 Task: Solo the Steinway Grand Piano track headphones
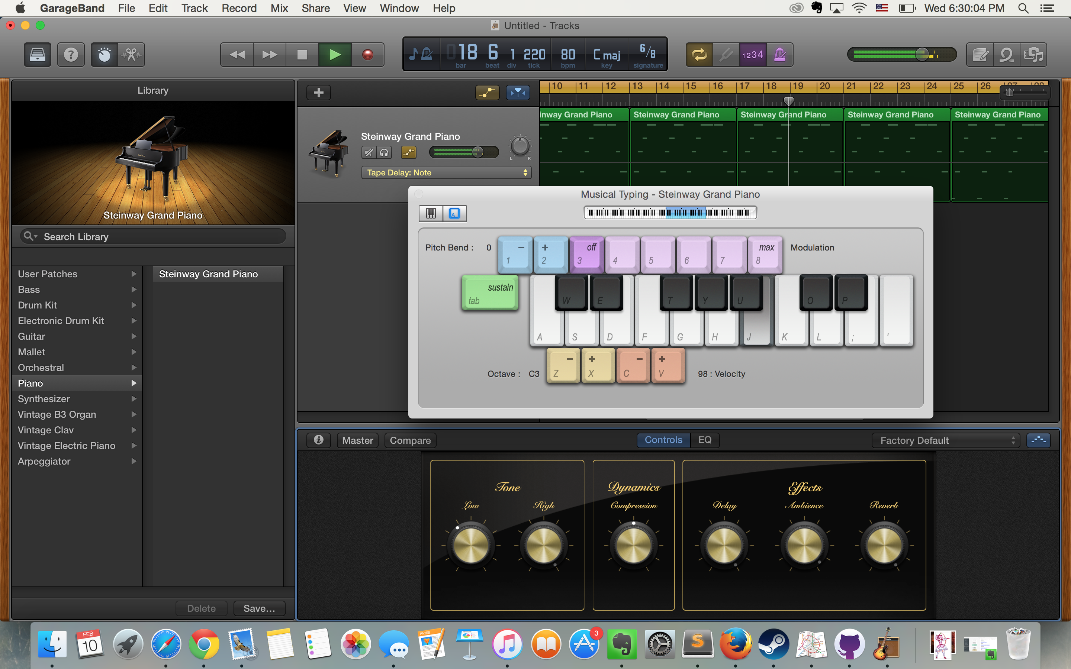point(384,153)
